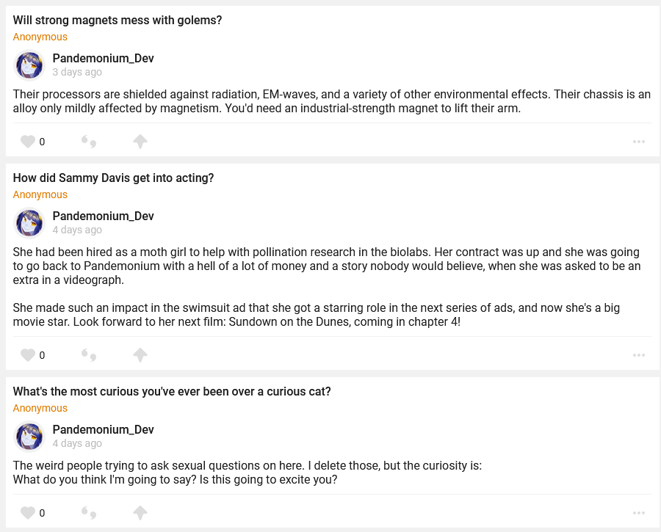
Task: Share the magnets golems answer with arrow
Action: pos(140,142)
